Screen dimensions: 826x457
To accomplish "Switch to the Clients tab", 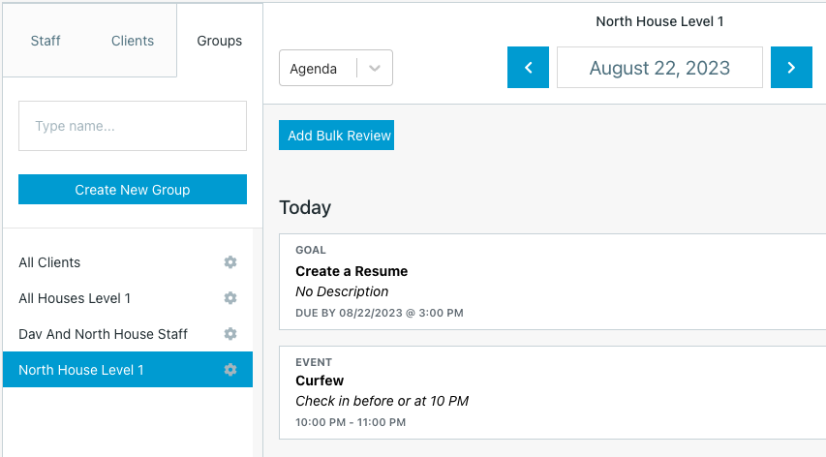I will coord(133,41).
